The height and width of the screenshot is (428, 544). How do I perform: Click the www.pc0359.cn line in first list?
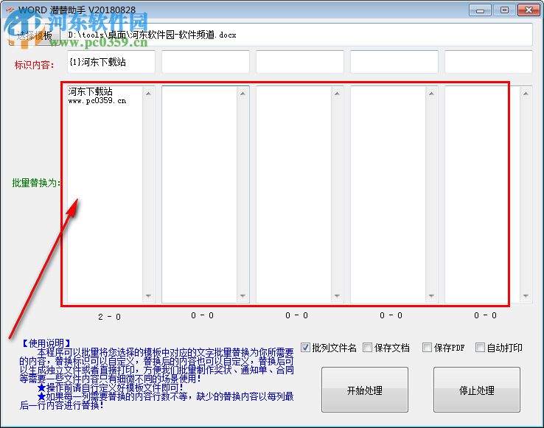pos(97,101)
